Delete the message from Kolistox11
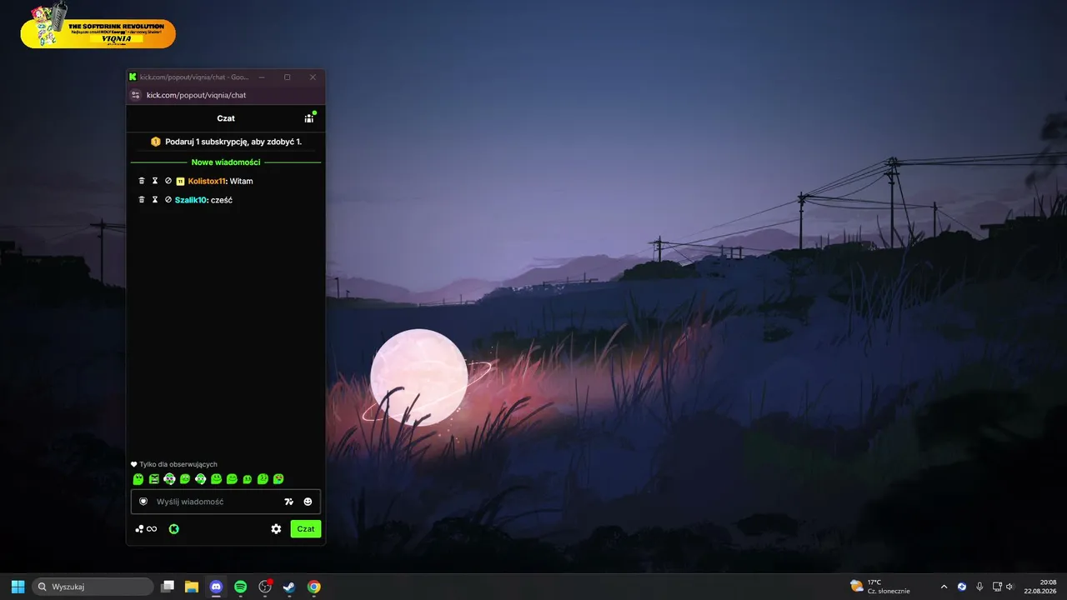 (x=142, y=181)
